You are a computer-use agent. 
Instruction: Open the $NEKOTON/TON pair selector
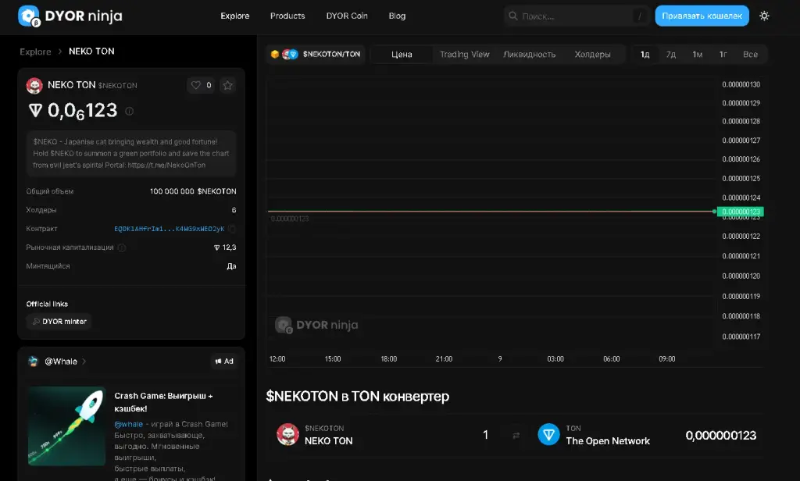[x=316, y=54]
